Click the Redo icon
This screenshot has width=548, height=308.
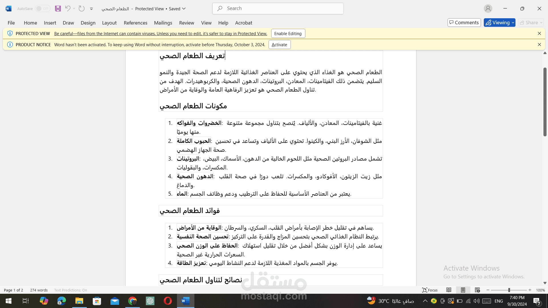pyautogui.click(x=81, y=9)
